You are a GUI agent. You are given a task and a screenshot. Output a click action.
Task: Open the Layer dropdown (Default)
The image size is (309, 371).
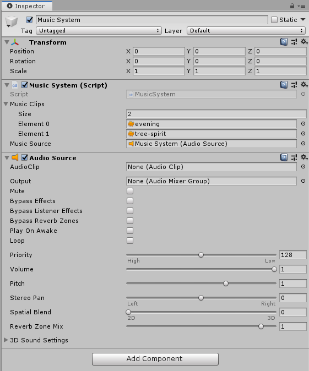pos(246,31)
